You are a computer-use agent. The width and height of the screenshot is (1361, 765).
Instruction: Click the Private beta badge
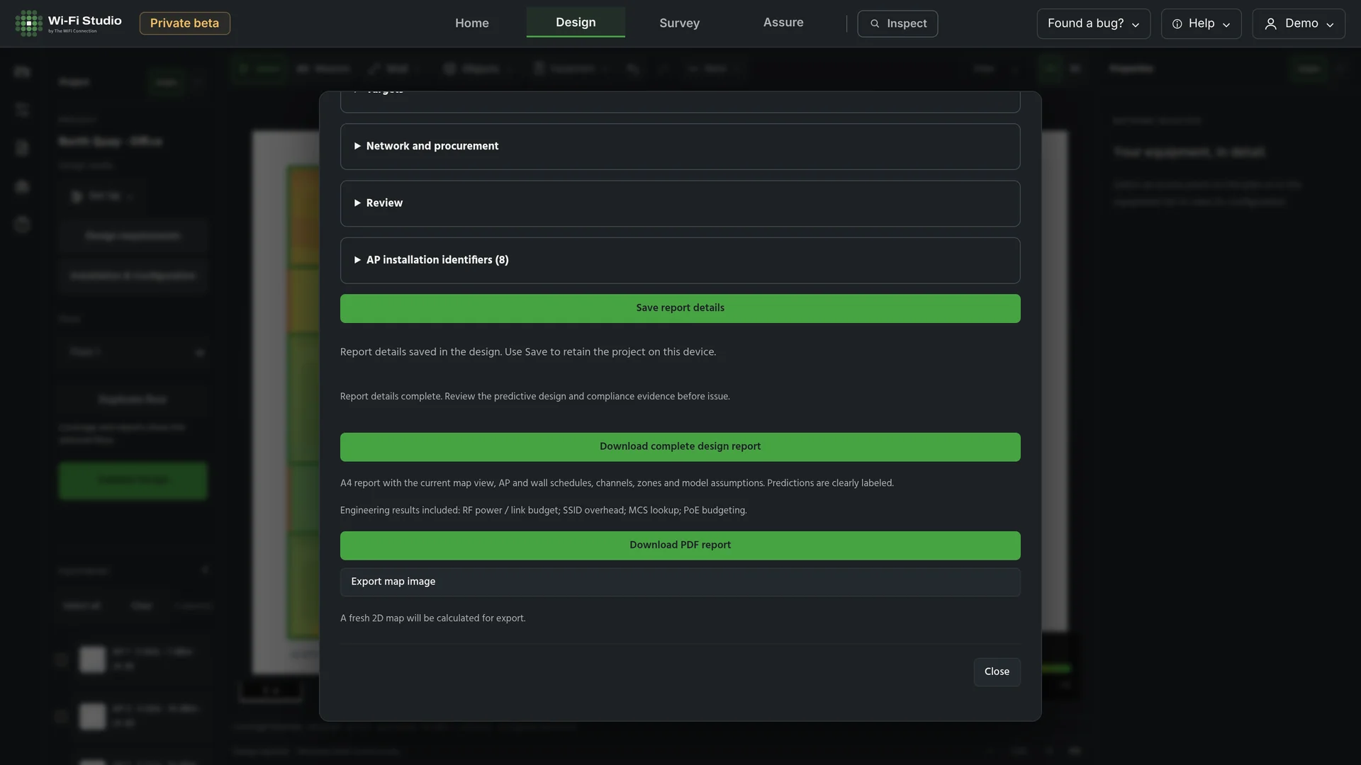184,23
